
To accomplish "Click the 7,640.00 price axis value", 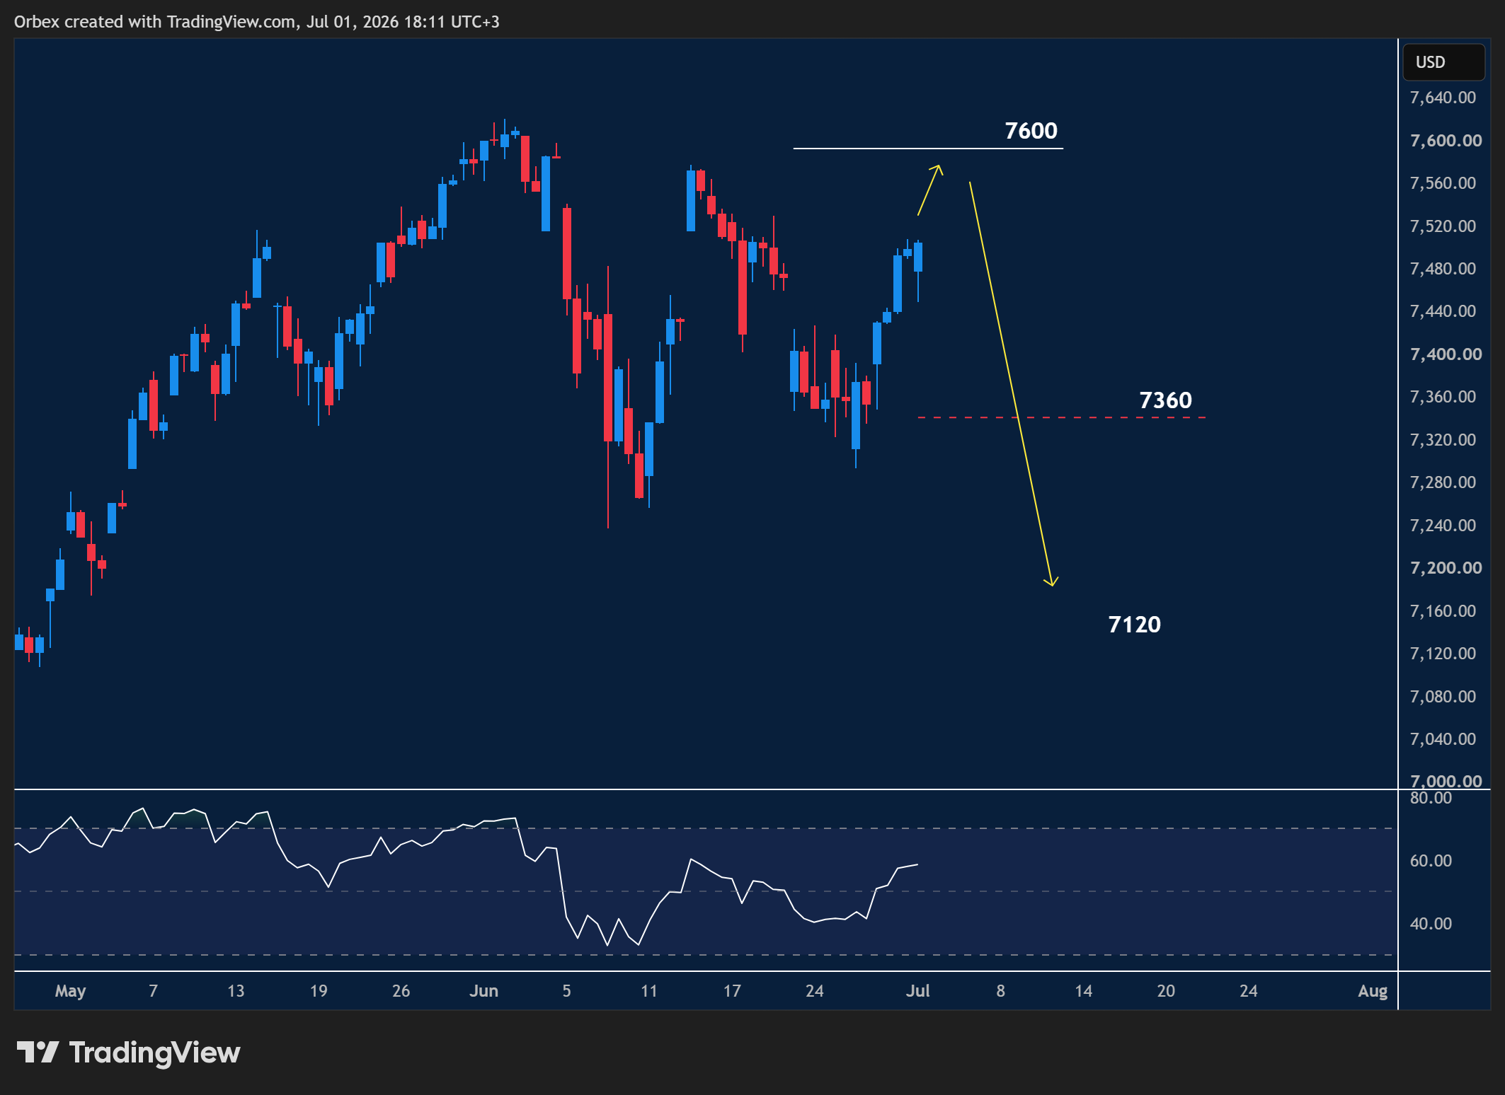I will coord(1443,98).
